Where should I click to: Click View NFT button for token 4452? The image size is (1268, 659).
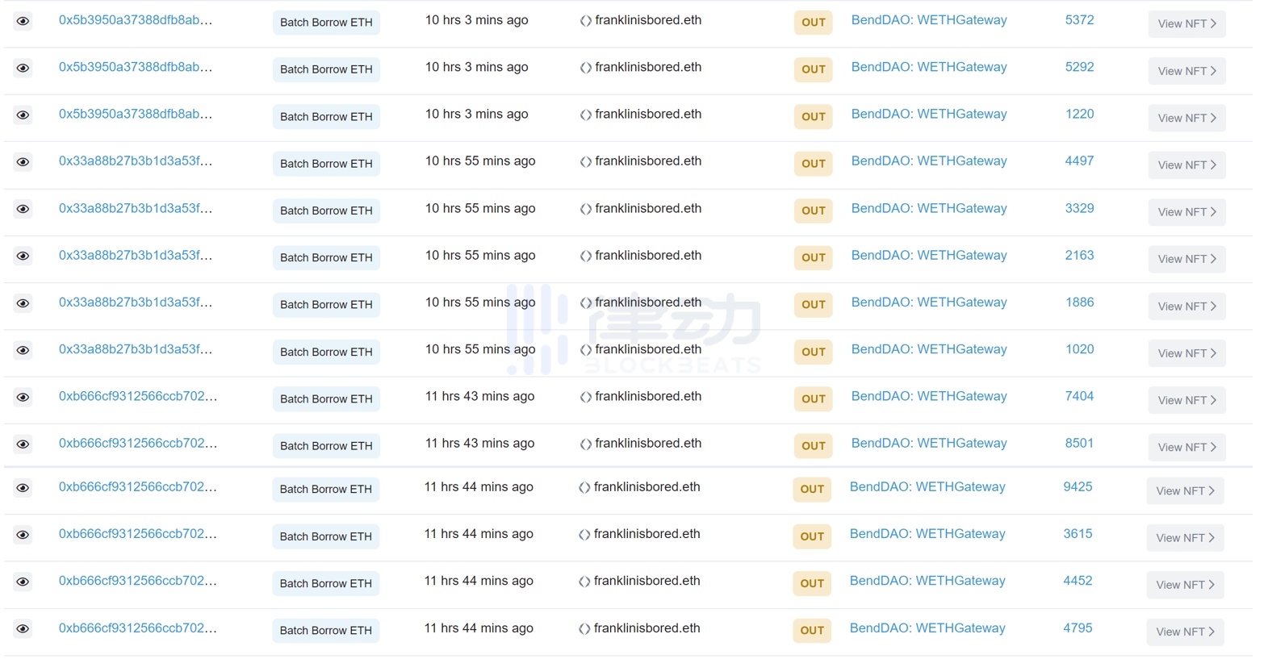(1184, 585)
